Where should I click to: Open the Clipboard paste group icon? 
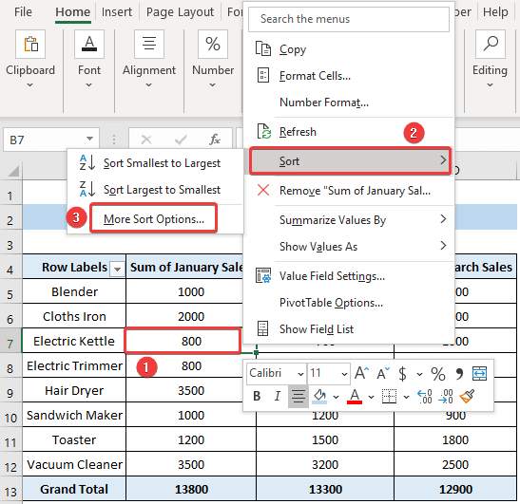pyautogui.click(x=30, y=44)
